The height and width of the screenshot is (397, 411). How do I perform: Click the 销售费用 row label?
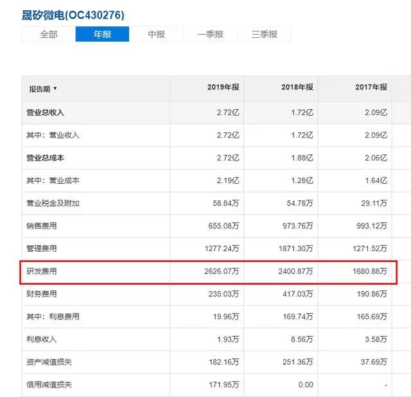point(41,225)
